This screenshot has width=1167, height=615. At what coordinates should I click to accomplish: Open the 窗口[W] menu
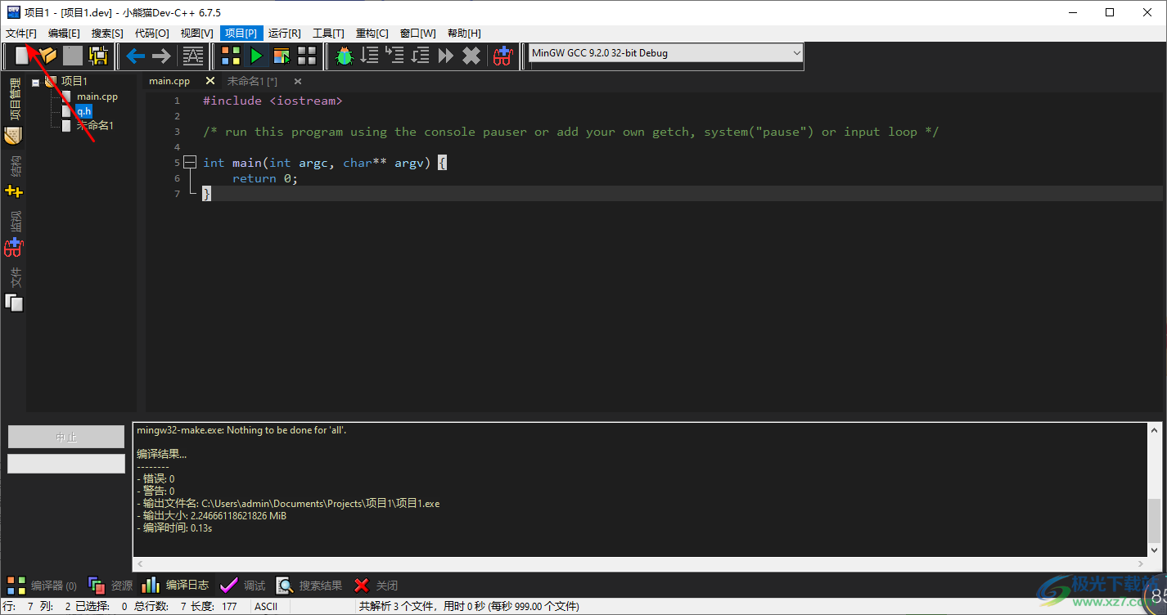coord(417,34)
